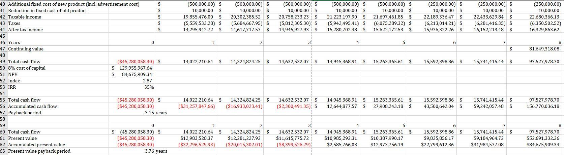564x155 pixels.
Task: Select row header 63
Action: point(3,151)
